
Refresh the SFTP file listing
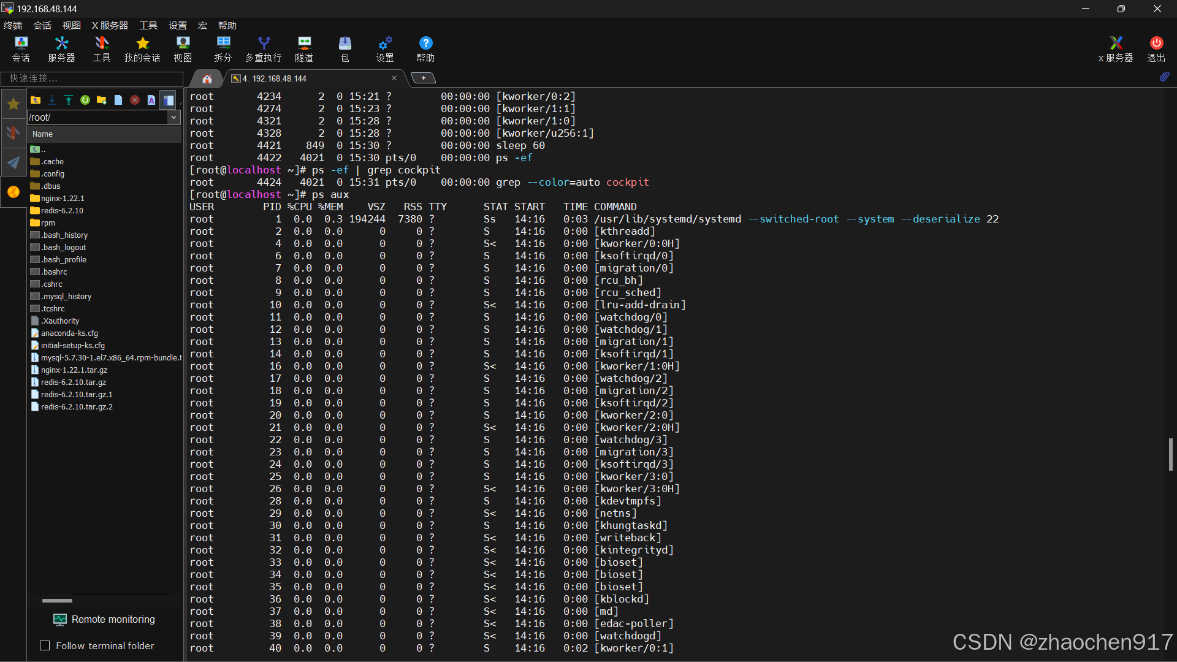pos(85,100)
